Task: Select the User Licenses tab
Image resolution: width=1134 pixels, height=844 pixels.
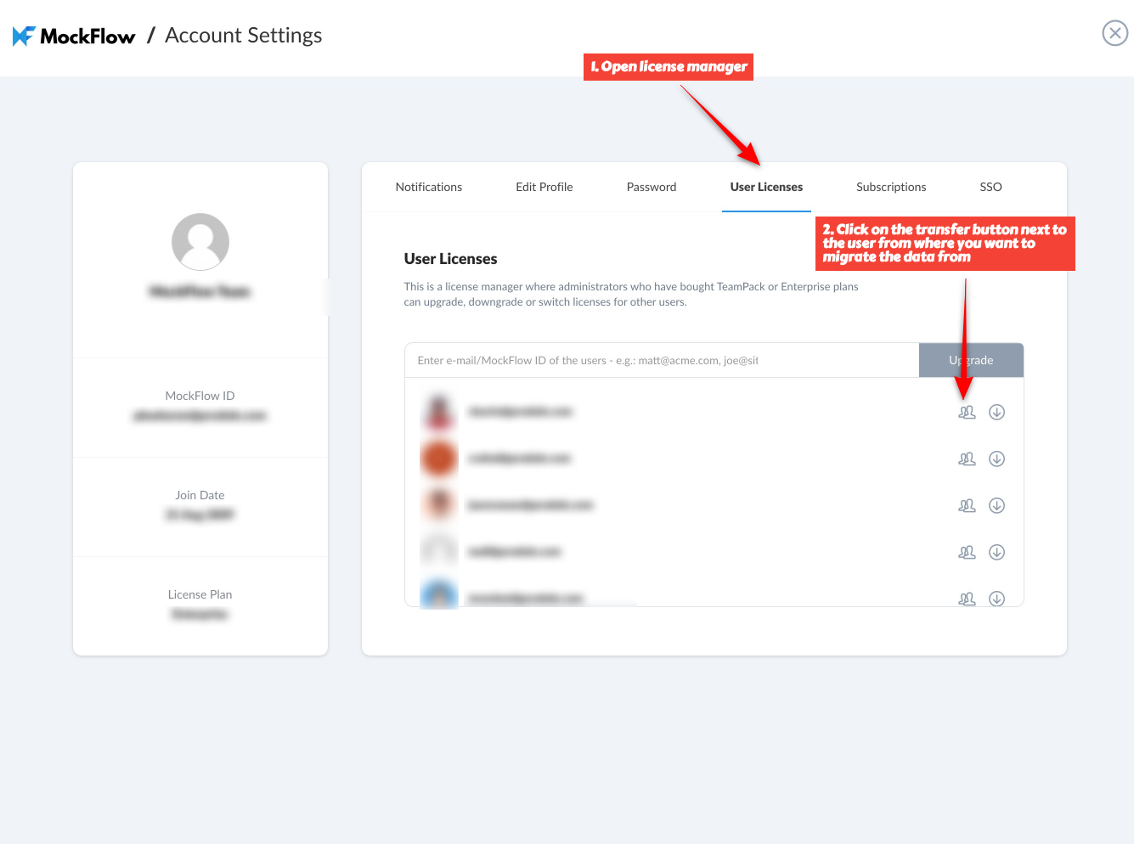Action: pos(766,187)
